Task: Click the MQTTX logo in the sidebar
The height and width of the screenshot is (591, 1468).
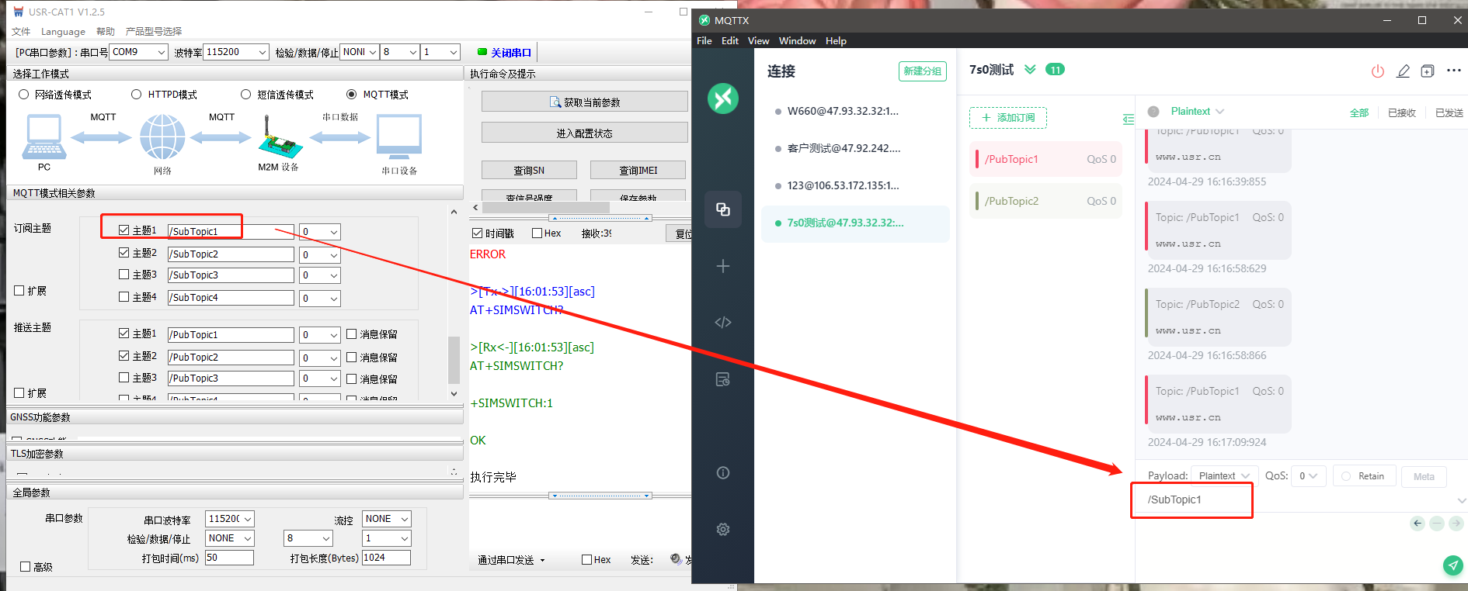Action: click(x=722, y=98)
